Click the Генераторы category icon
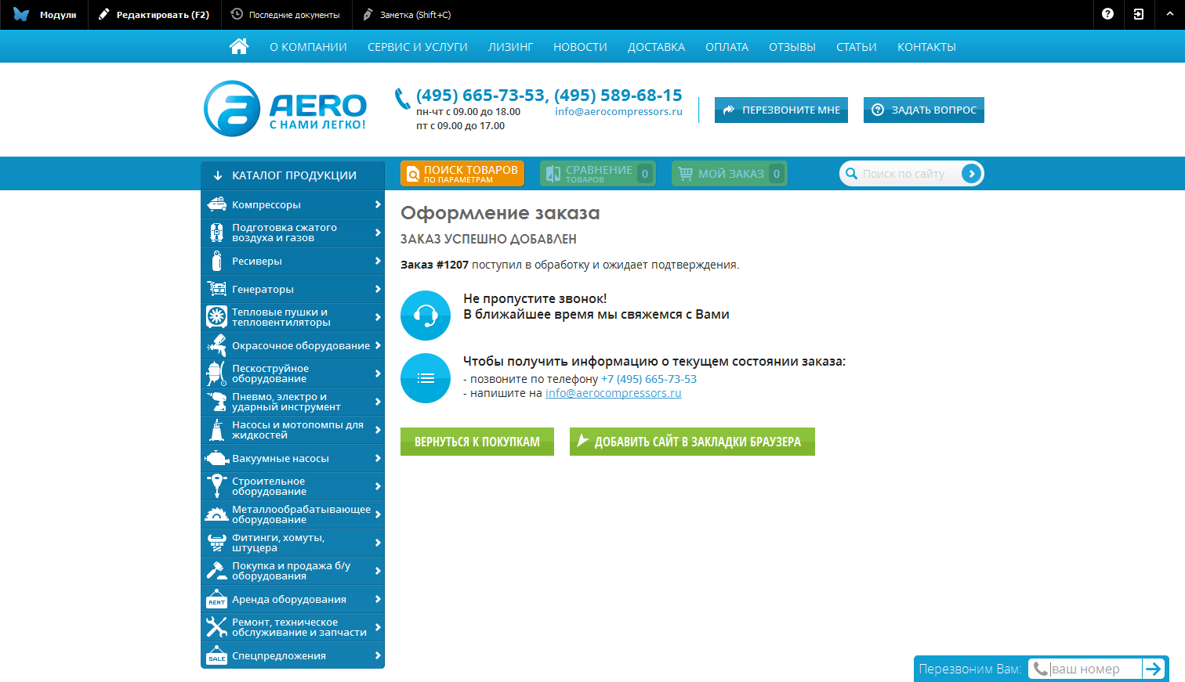This screenshot has height=682, width=1185. [216, 289]
